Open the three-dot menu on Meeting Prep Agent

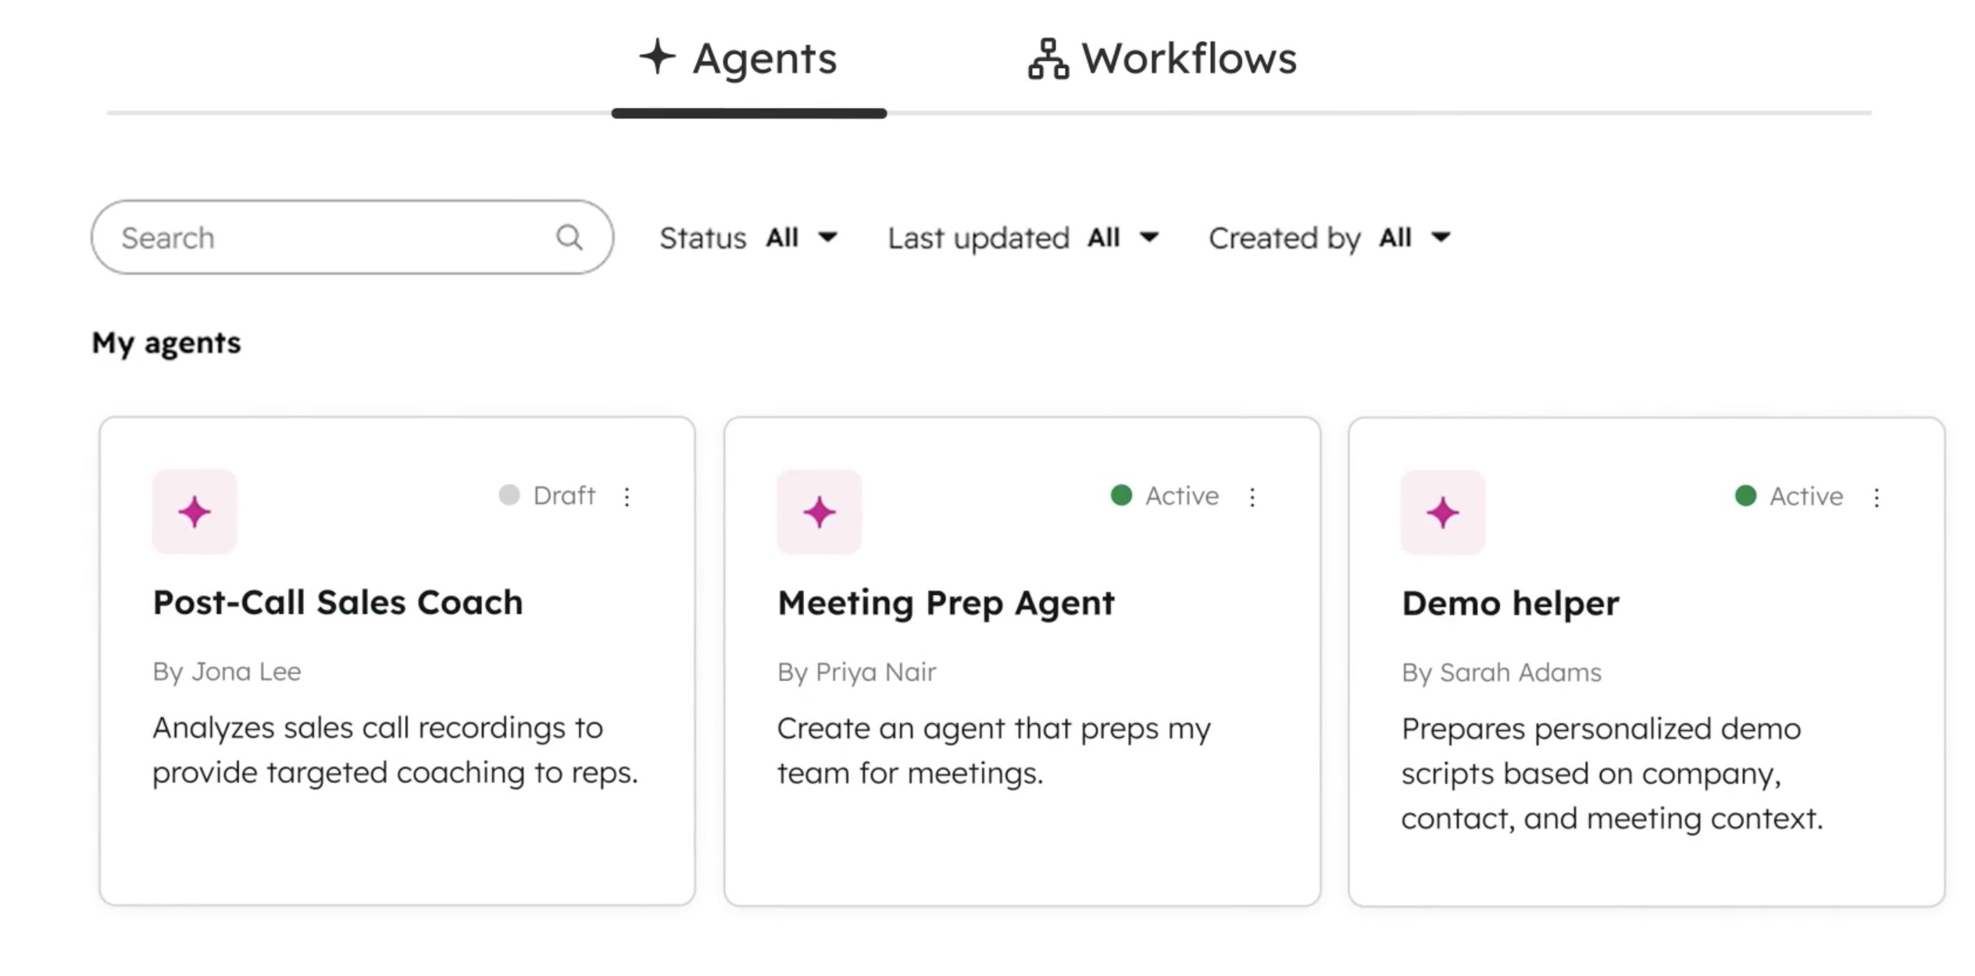(x=1252, y=497)
